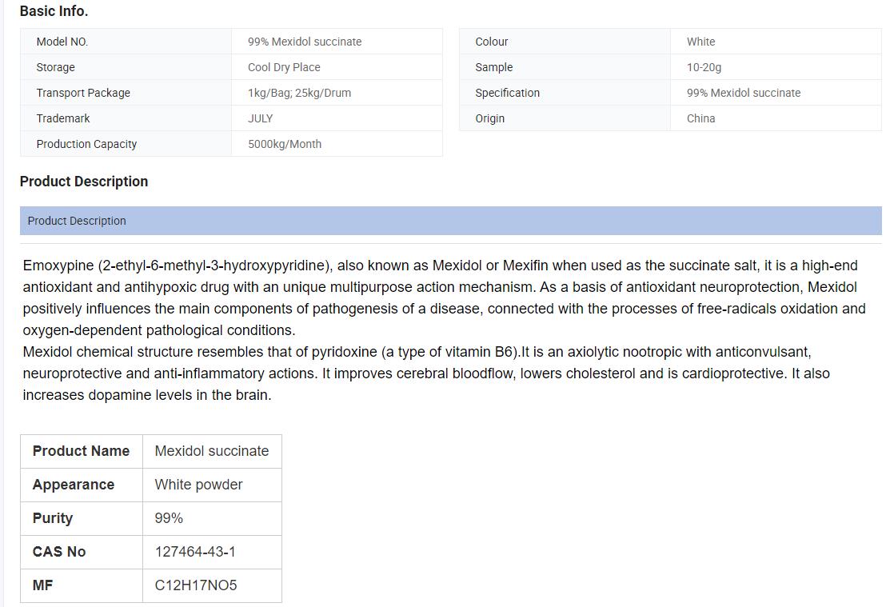886x607 pixels.
Task: Select the White powder appearance value
Action: click(198, 485)
